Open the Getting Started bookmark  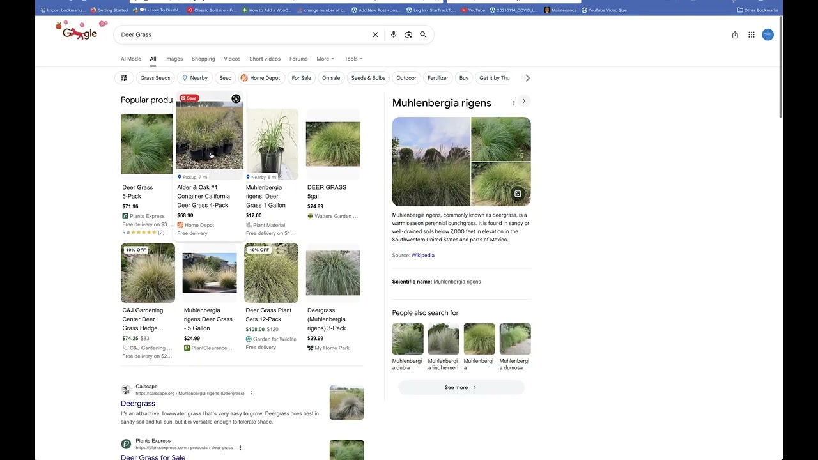(109, 10)
